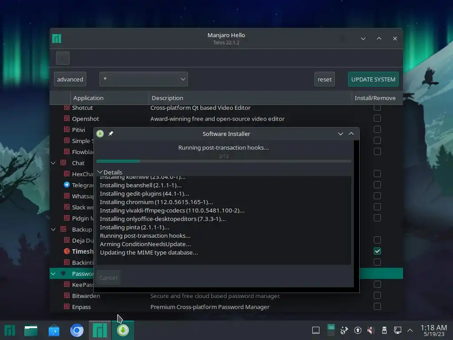The width and height of the screenshot is (453, 340).
Task: Collapse the Backup category chevron
Action: pos(53,230)
